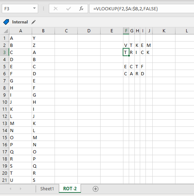Click into the formula bar containing VLOOKUP
Viewport: 194px width, 196px height.
142,9
